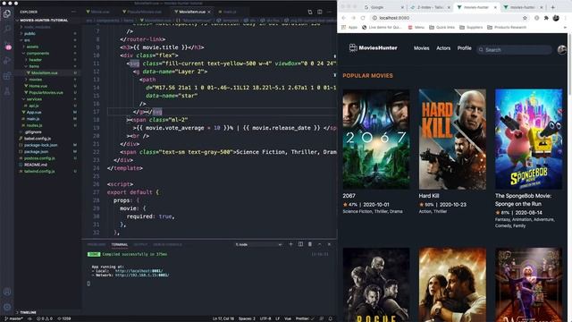
Task: Open the Accounts icon in activity bar
Action: (7, 292)
